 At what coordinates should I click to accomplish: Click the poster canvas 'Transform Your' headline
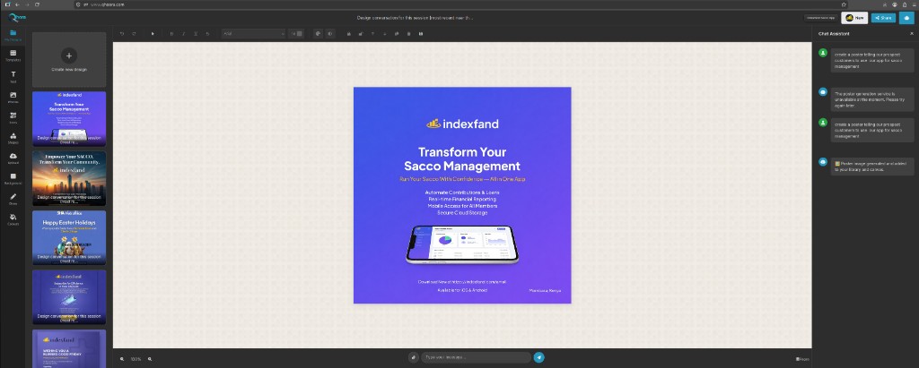point(463,152)
